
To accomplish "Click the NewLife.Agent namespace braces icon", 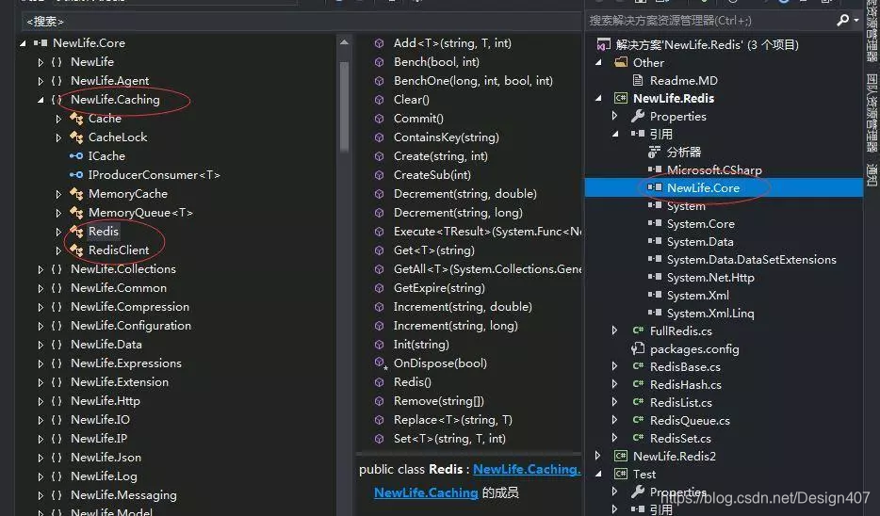I will tap(57, 81).
